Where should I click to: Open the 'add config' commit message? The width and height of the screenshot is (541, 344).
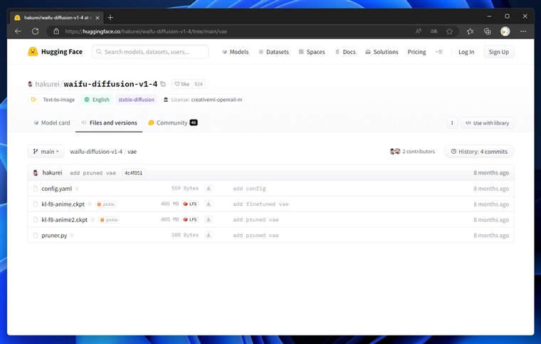249,189
